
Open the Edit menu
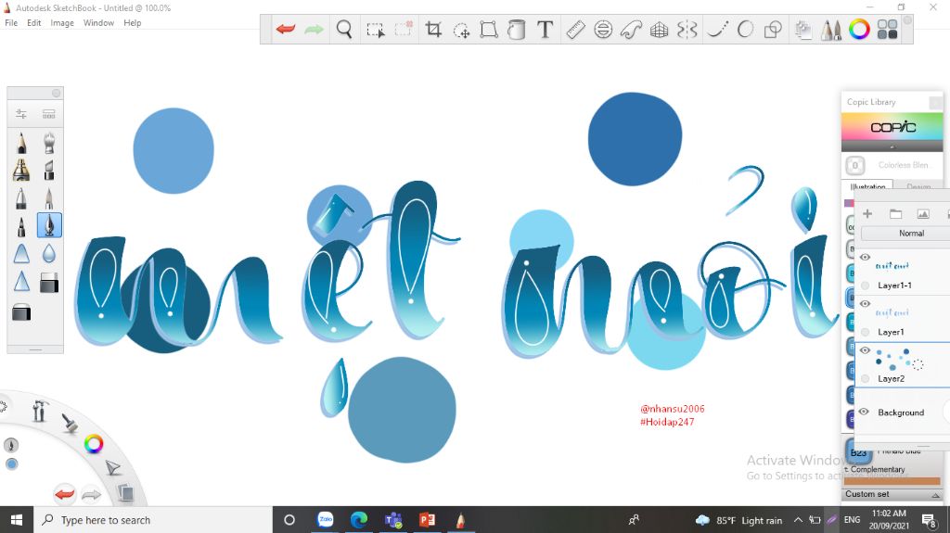34,23
